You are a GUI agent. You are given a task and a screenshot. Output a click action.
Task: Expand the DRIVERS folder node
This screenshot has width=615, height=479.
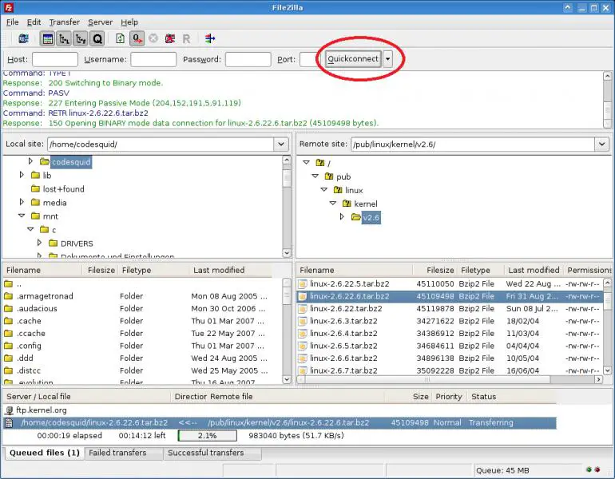coord(39,243)
